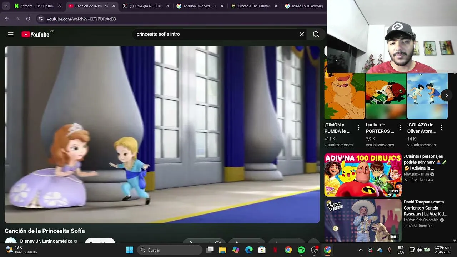Open the ESP LAA language switcher
457x257 pixels.
pos(401,250)
